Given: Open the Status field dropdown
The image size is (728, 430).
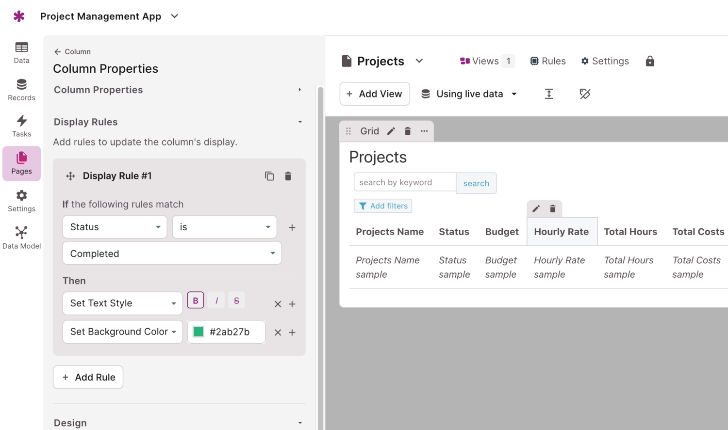Looking at the screenshot, I should [115, 227].
